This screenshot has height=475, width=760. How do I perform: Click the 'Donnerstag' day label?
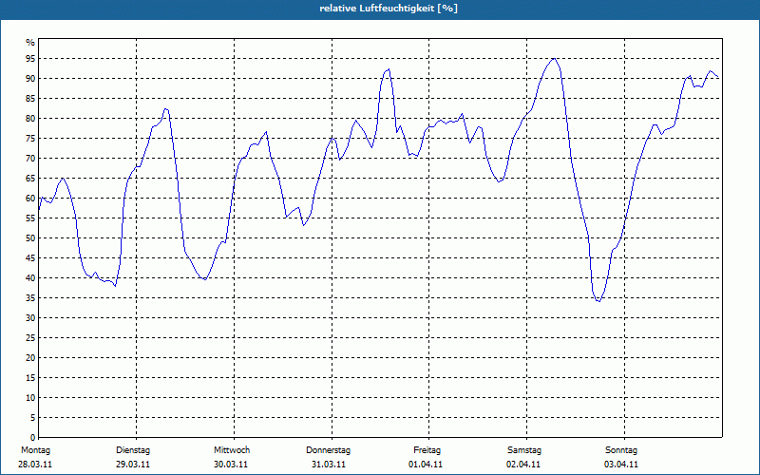point(328,450)
